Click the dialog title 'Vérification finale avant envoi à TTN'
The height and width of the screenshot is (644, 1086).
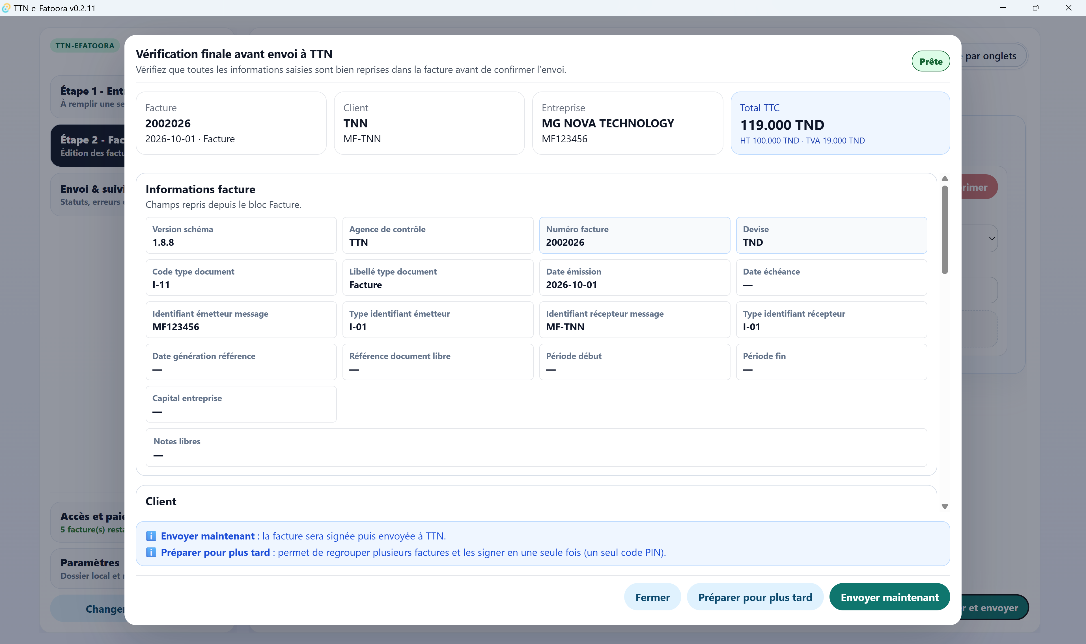(234, 54)
